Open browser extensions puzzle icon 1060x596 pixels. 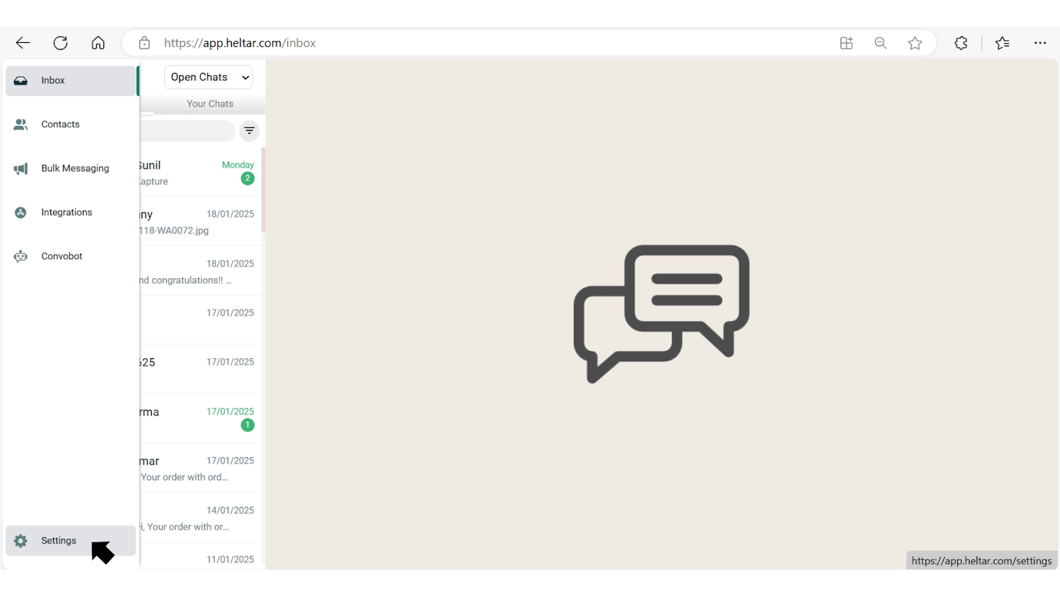[x=961, y=43]
